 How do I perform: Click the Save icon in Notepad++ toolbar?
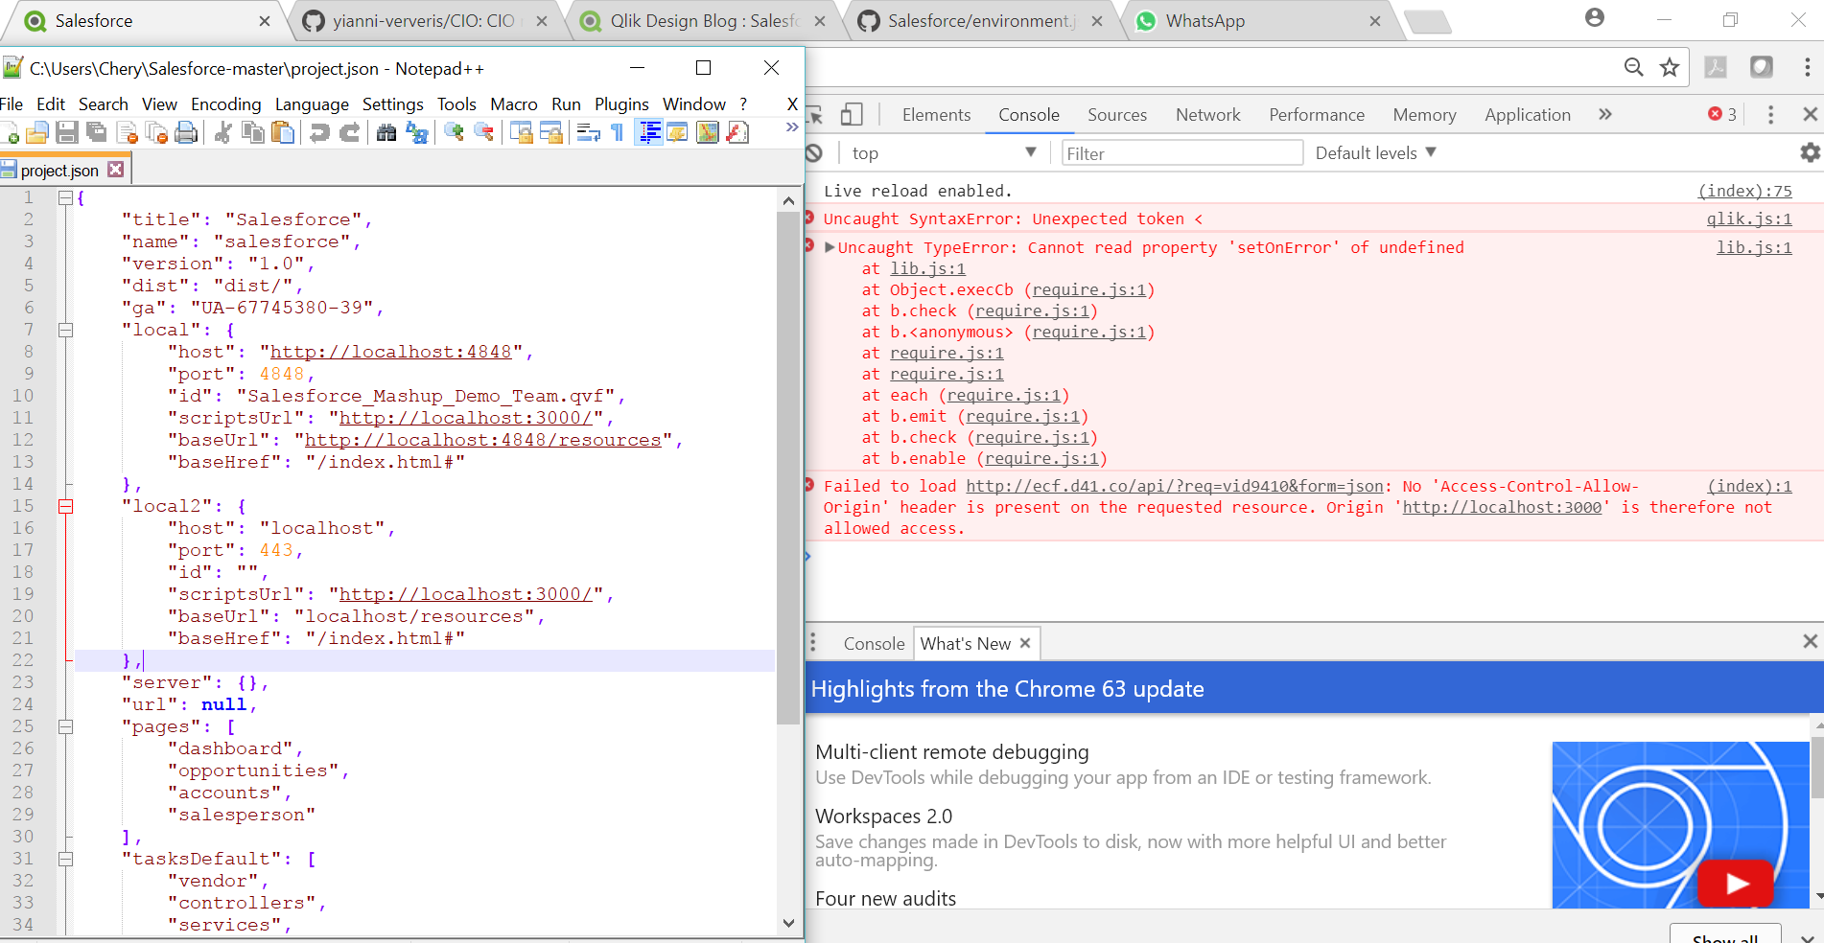click(66, 132)
